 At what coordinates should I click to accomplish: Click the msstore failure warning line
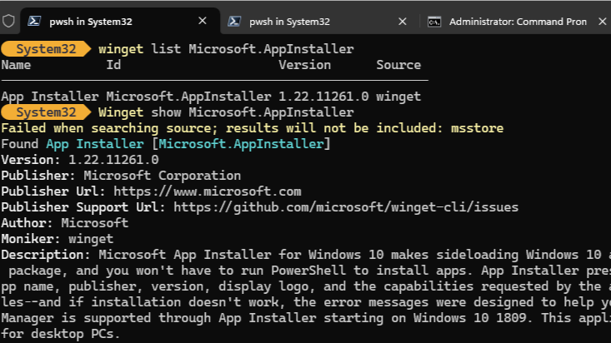point(252,128)
